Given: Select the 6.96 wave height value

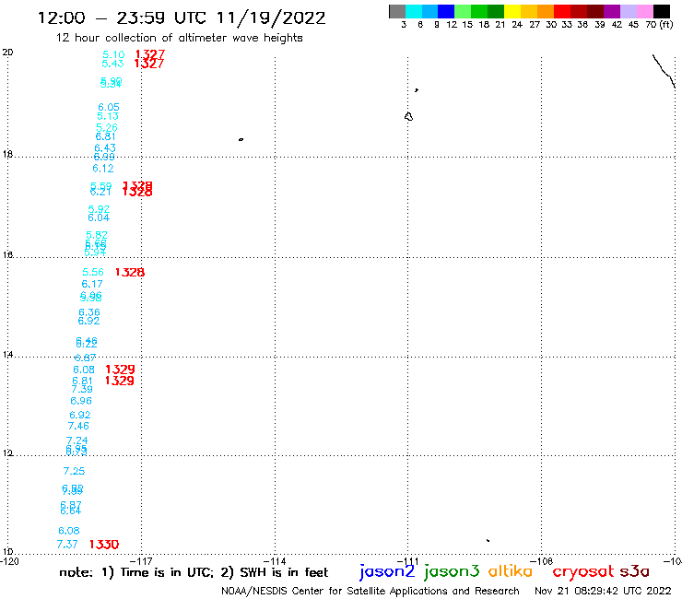Looking at the screenshot, I should click(81, 401).
